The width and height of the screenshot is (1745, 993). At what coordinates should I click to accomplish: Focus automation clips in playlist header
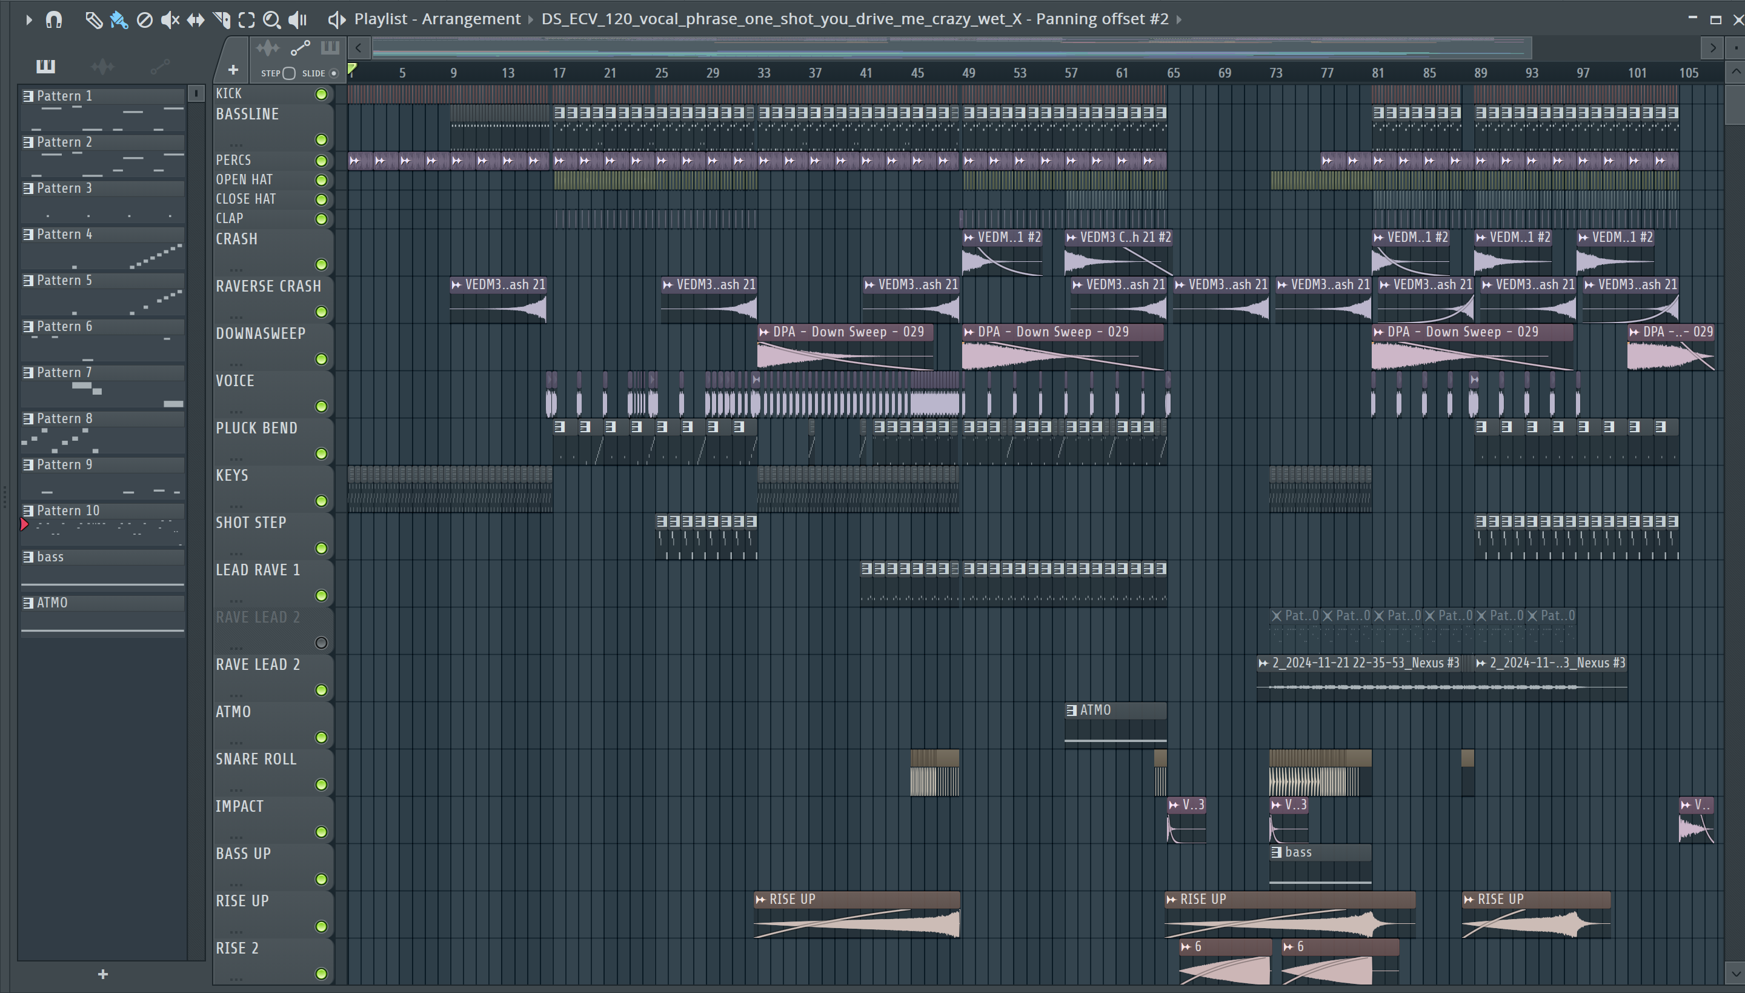pos(300,48)
